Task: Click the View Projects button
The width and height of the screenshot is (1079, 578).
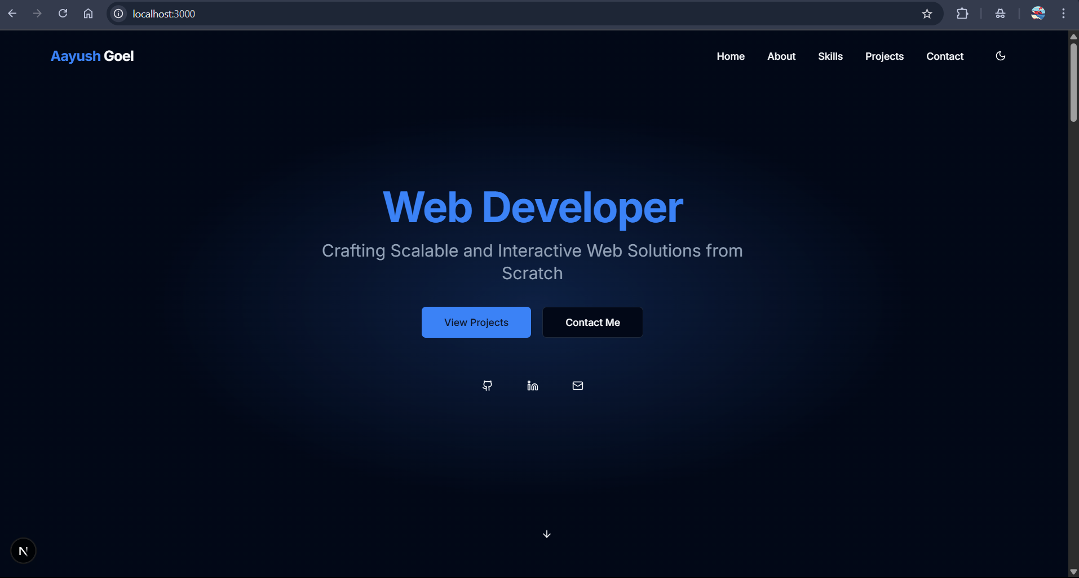Action: [476, 322]
